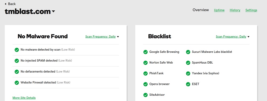The height and width of the screenshot is (101, 267).
Task: Click checkmark for No malware detected by scan
Action: coord(17,50)
